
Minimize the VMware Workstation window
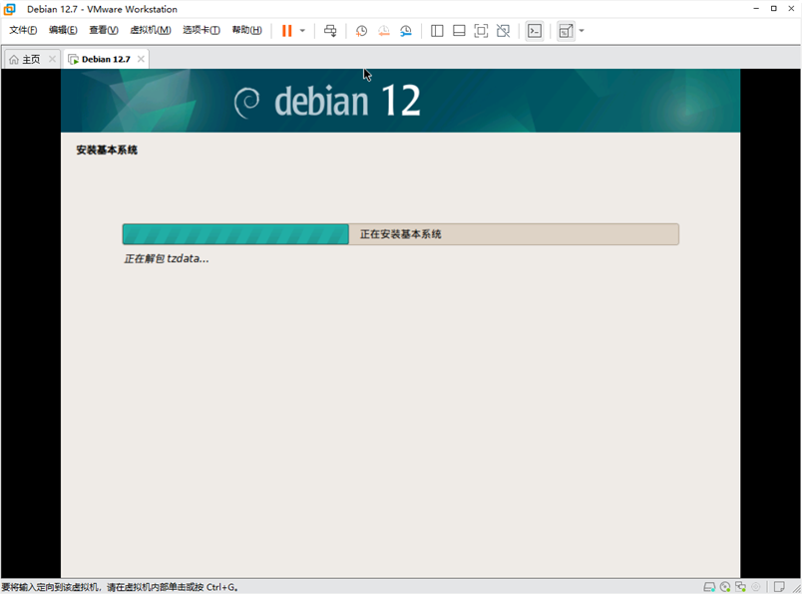(x=756, y=9)
